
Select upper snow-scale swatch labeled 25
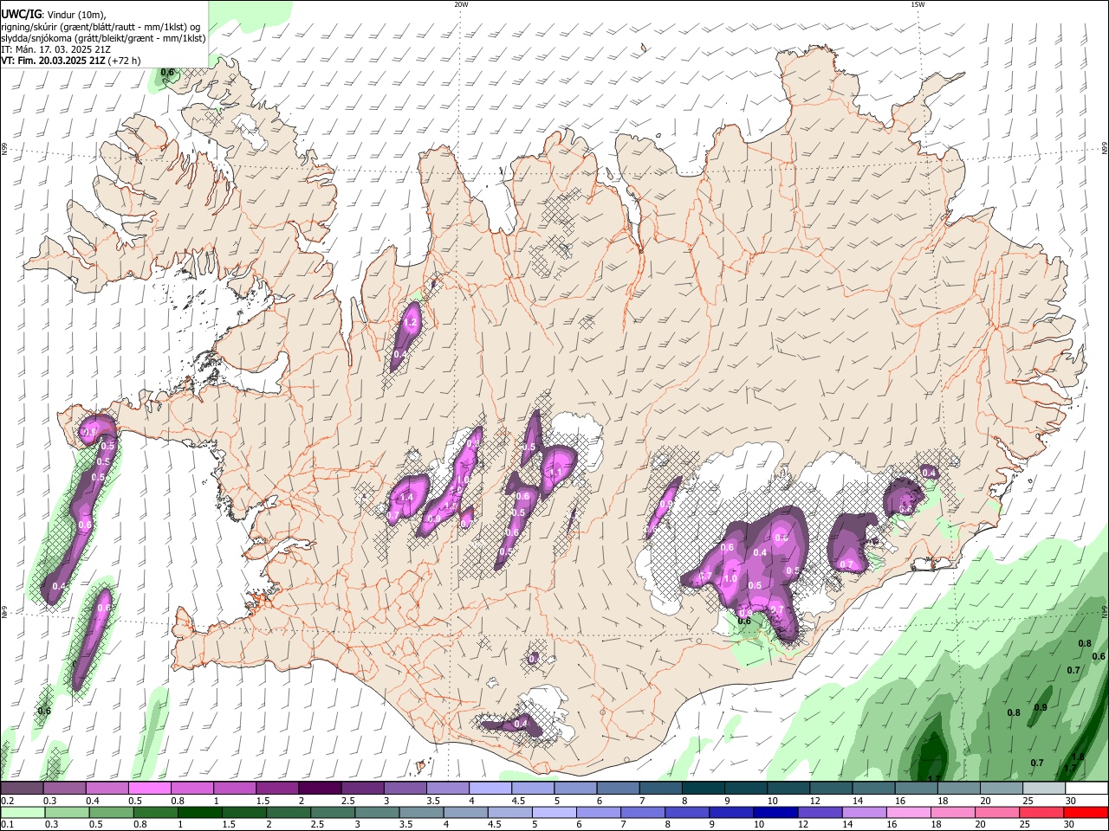[x=1045, y=789]
